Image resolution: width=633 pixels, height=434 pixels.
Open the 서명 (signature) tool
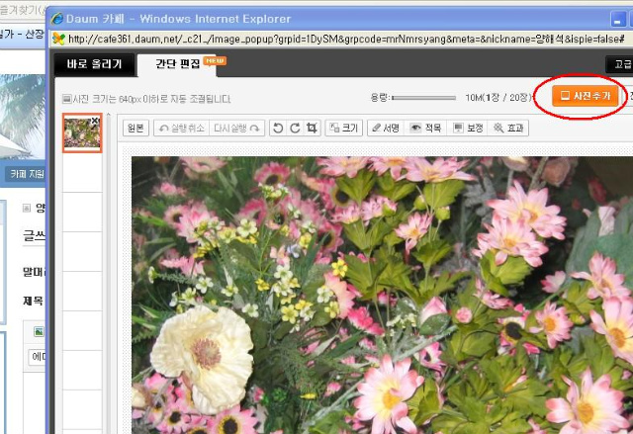pyautogui.click(x=386, y=129)
